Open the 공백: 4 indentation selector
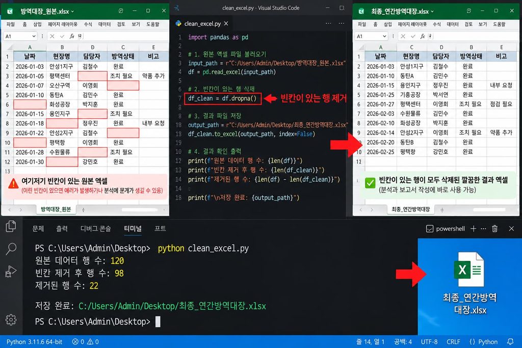This screenshot has height=348, width=522. (403, 342)
